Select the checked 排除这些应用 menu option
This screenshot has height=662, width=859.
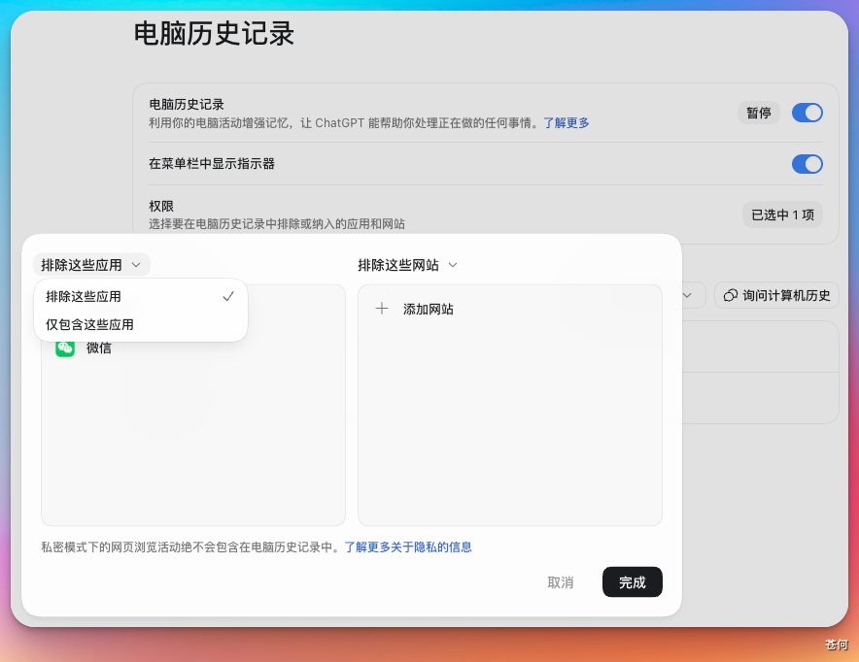[141, 296]
